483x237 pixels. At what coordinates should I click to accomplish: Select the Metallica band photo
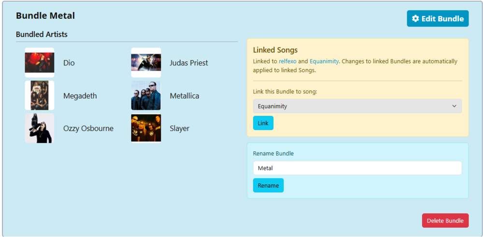[146, 95]
